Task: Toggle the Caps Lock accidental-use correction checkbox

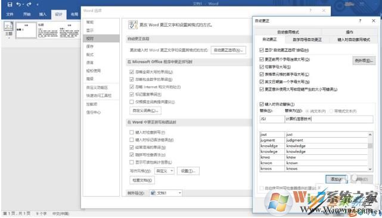Action: [262, 89]
